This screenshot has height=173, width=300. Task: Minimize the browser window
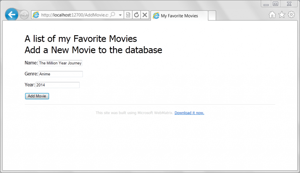pos(266,4)
